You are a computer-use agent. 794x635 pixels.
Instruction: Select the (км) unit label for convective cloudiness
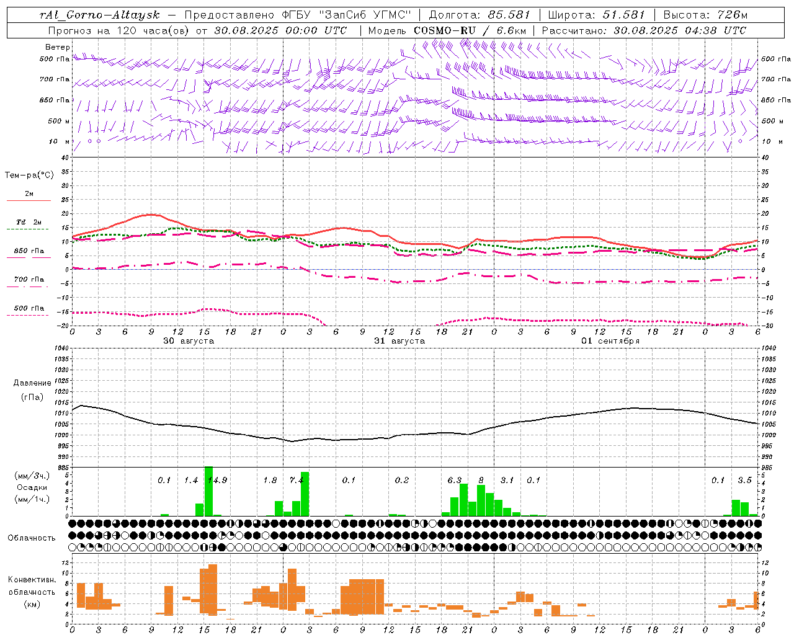[32, 604]
